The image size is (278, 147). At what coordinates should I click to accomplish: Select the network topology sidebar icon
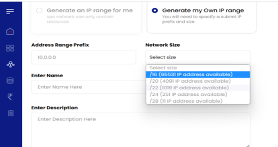(10, 64)
